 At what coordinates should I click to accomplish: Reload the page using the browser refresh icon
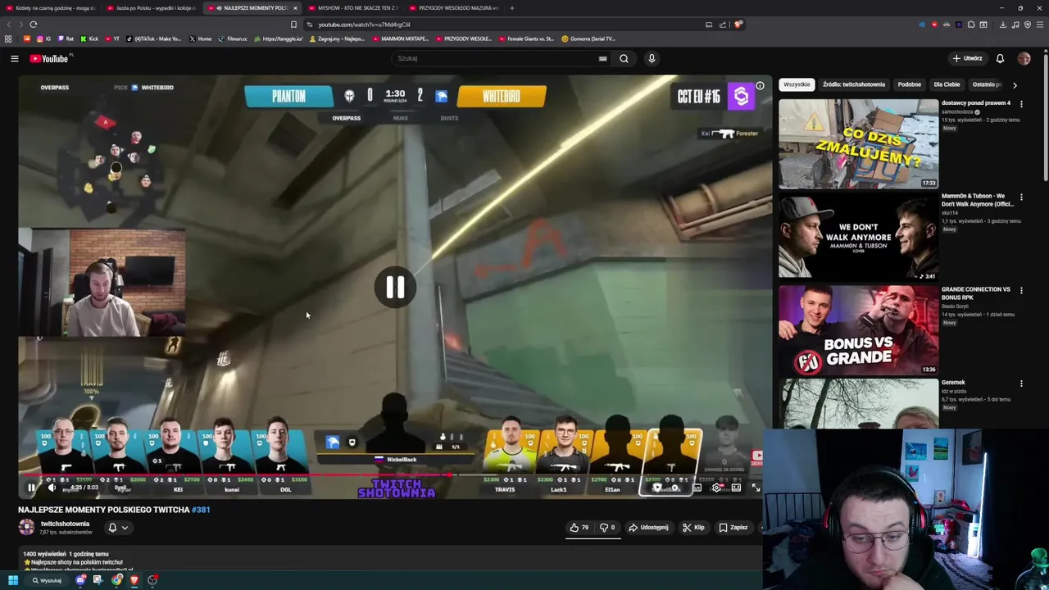point(34,25)
